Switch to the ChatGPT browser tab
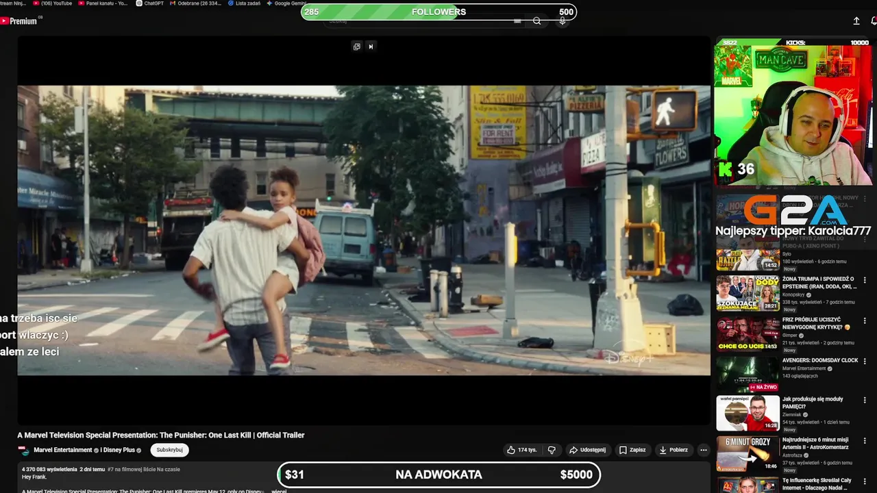The height and width of the screenshot is (493, 877). tap(150, 3)
